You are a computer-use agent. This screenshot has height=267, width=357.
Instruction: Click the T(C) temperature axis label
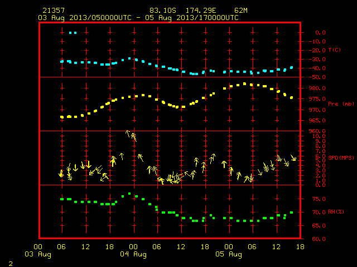tap(335, 50)
